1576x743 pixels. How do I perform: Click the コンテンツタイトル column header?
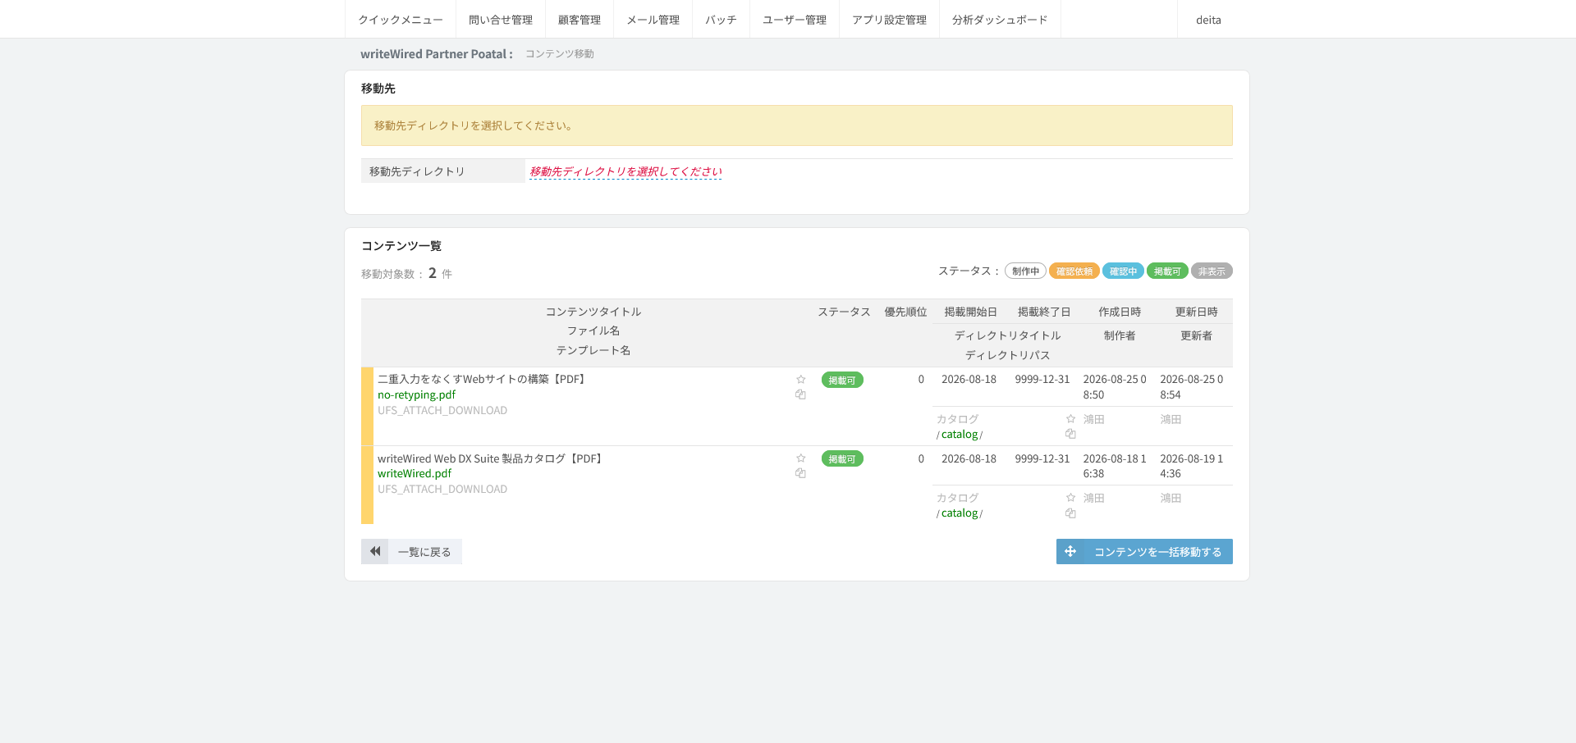(x=593, y=312)
